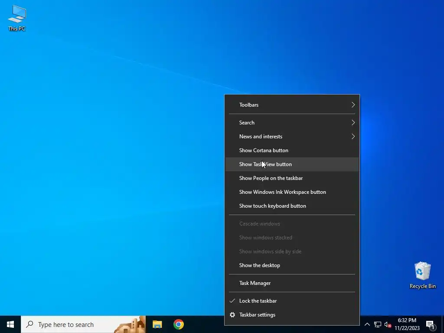Screen dimensions: 444x333
Task: Show hidden tray icons chevron
Action: [367, 324]
